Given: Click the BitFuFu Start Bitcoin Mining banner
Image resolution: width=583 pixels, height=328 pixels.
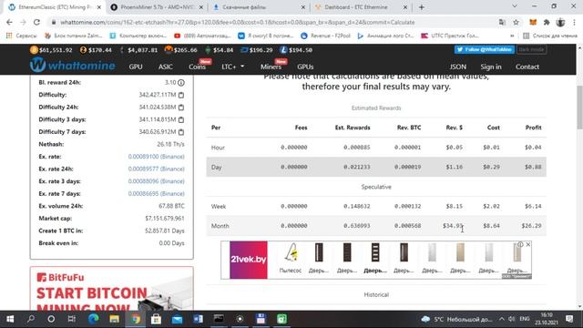Looking at the screenshot, I should (111, 289).
